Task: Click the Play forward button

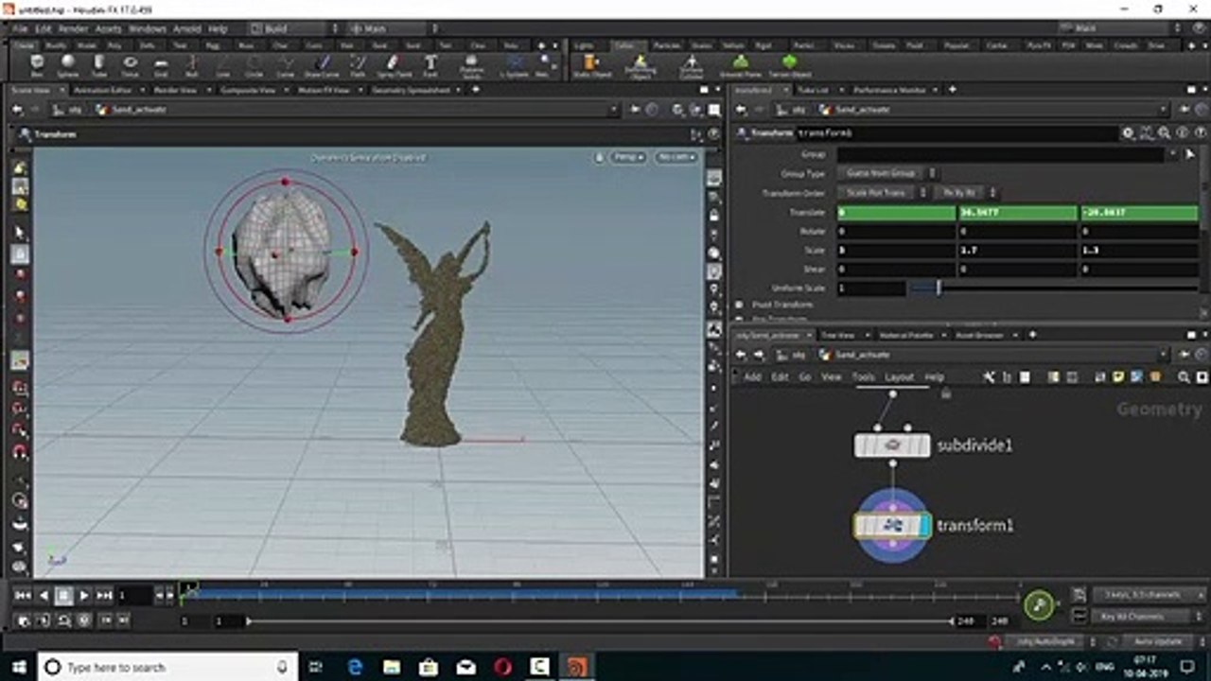Action: click(x=84, y=595)
